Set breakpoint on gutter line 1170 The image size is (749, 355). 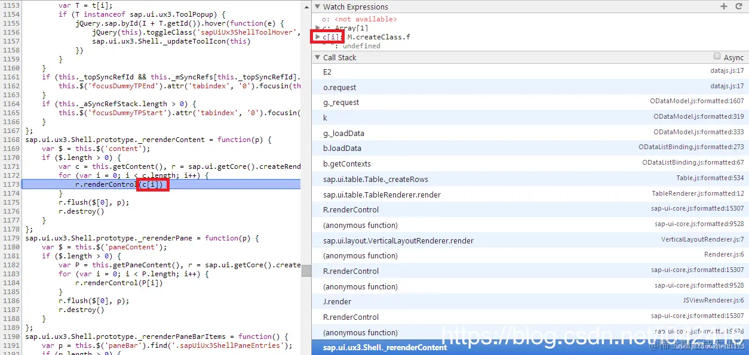click(x=10, y=158)
